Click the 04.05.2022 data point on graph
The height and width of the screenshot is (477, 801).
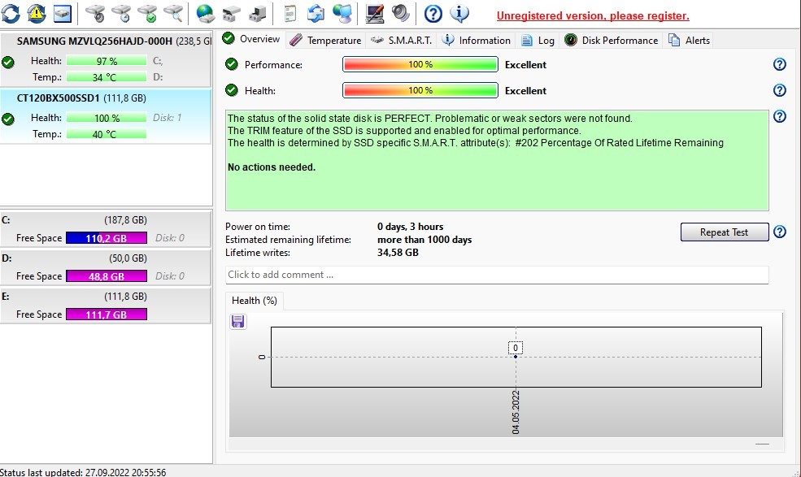pos(516,357)
